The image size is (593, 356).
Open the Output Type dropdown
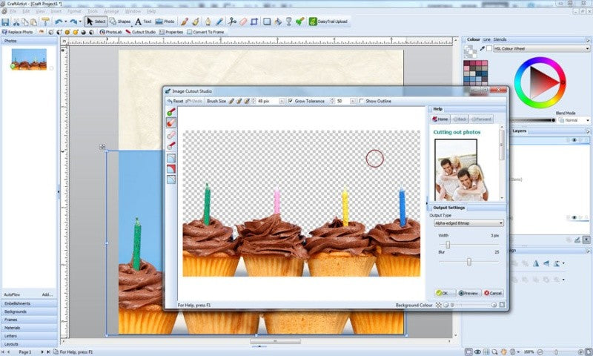click(468, 223)
